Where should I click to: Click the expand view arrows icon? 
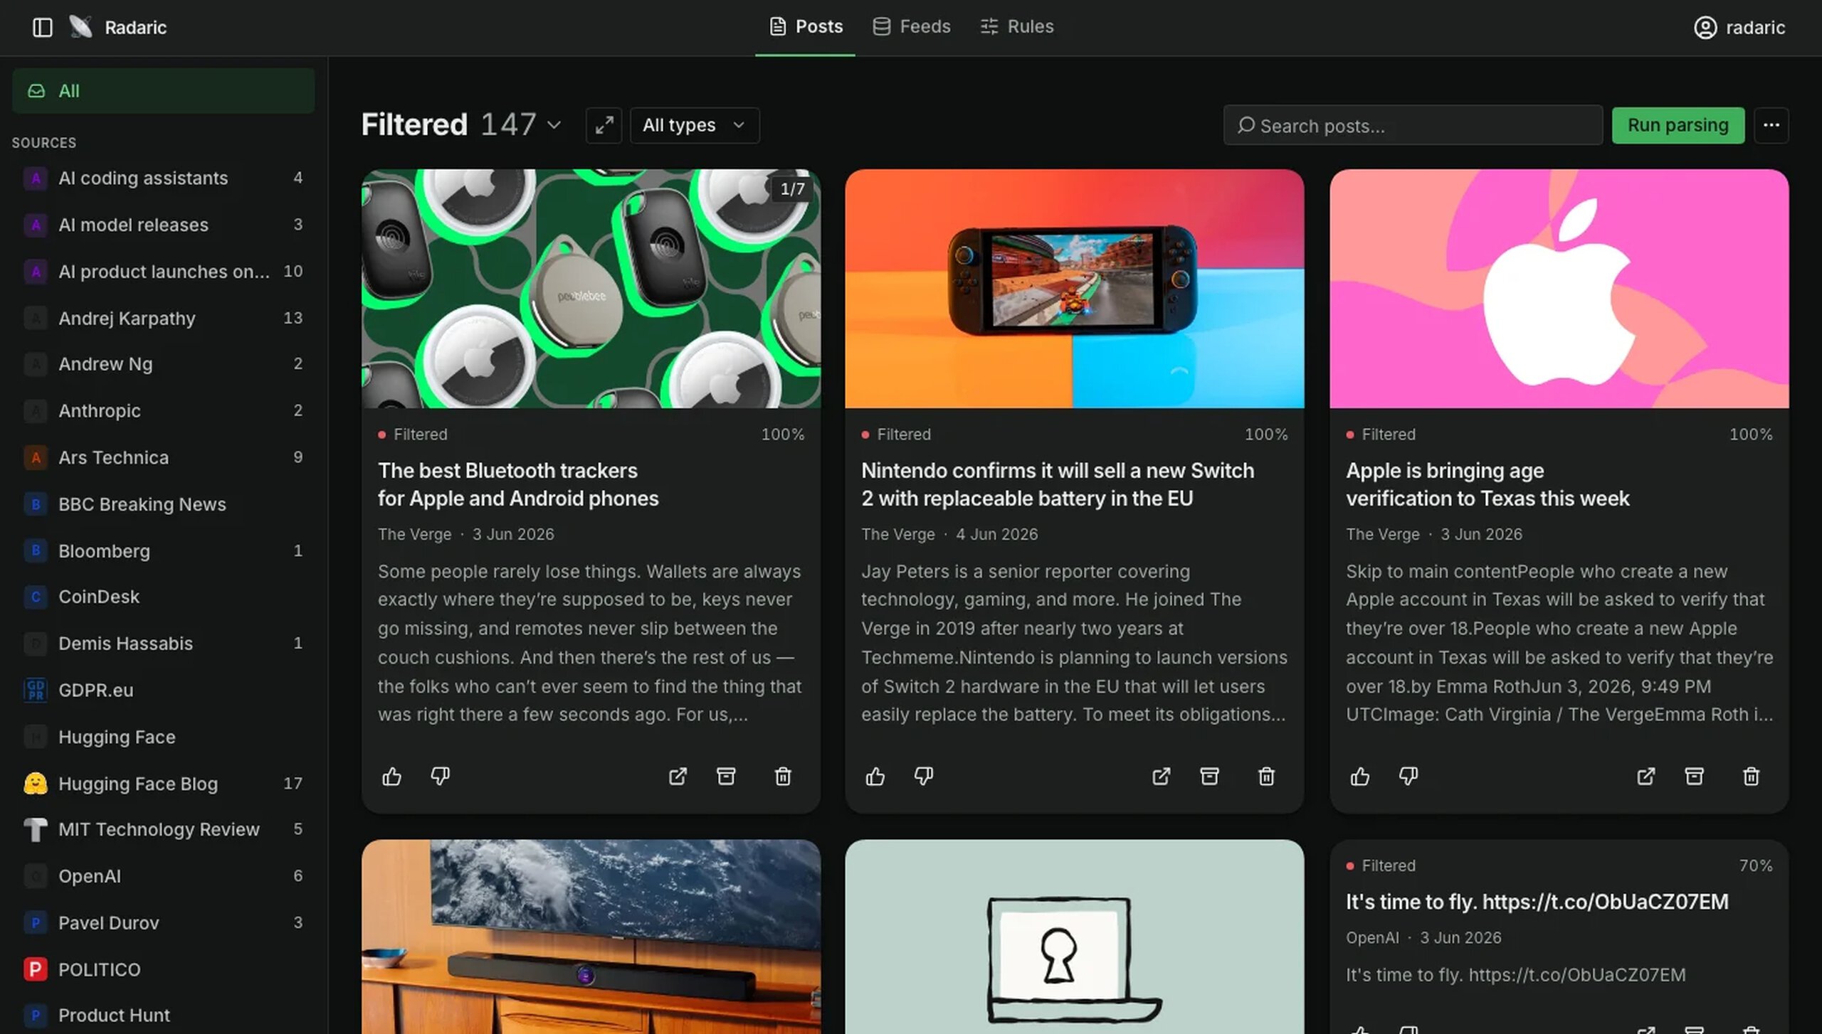[x=604, y=125]
